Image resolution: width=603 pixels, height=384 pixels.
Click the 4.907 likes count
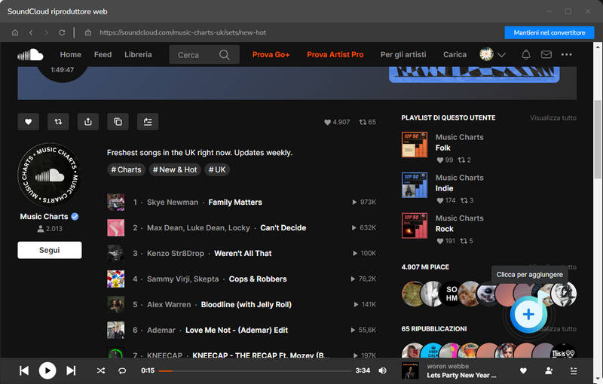[x=337, y=122]
